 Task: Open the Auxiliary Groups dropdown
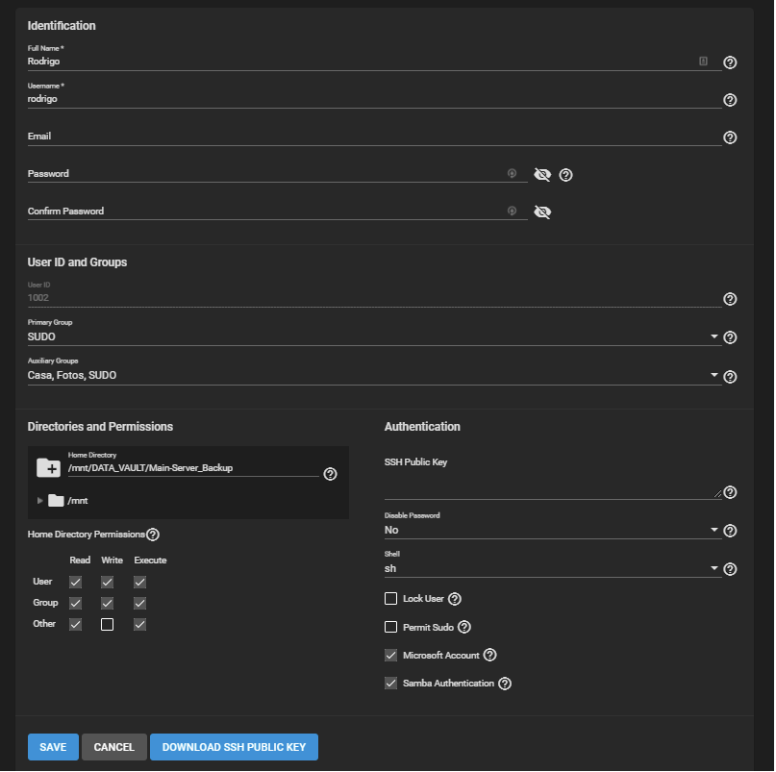(x=373, y=376)
